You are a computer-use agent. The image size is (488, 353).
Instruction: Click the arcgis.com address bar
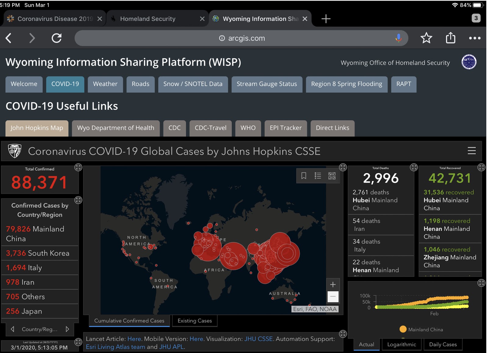pyautogui.click(x=241, y=38)
